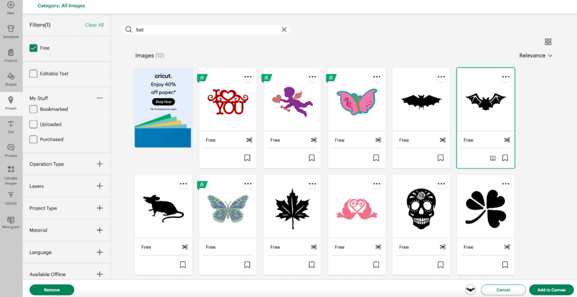Expand the Operation Type filter

(100, 164)
